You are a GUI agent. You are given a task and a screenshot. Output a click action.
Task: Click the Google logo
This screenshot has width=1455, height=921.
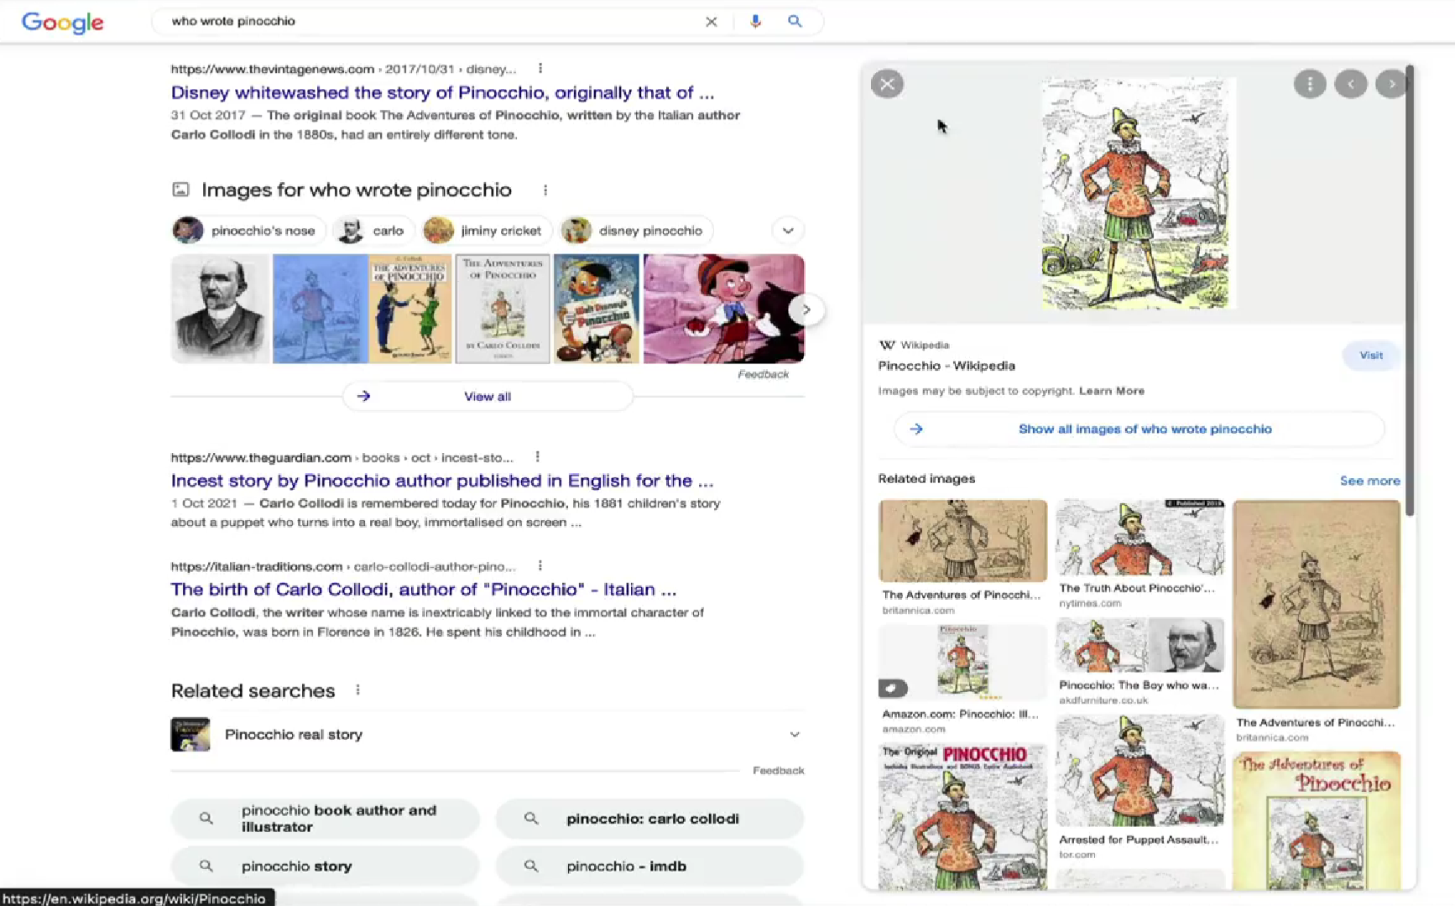[x=62, y=22]
